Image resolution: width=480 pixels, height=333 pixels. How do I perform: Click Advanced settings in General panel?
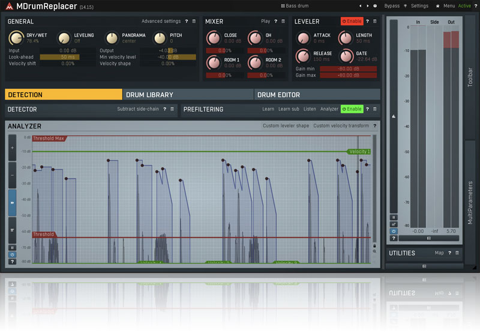(x=161, y=21)
